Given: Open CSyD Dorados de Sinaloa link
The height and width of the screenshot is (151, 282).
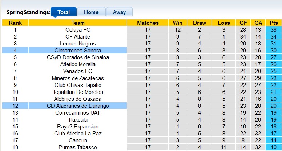Looking at the screenshot, I should coord(78,57).
